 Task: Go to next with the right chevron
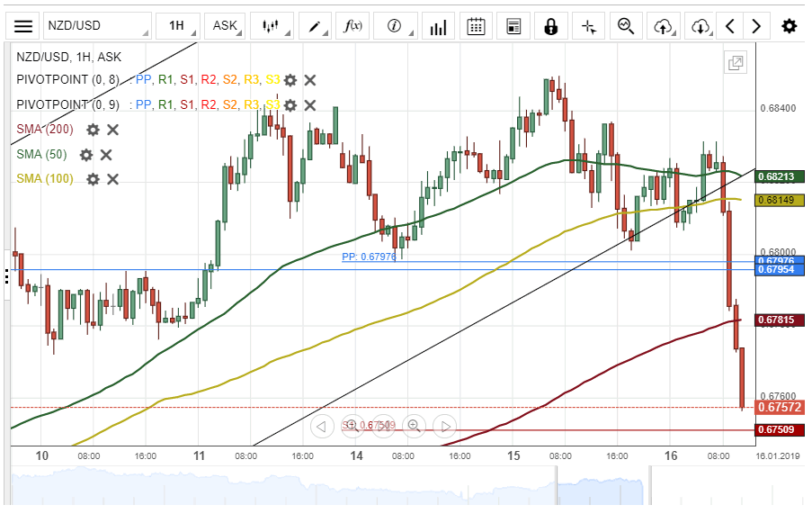click(756, 26)
